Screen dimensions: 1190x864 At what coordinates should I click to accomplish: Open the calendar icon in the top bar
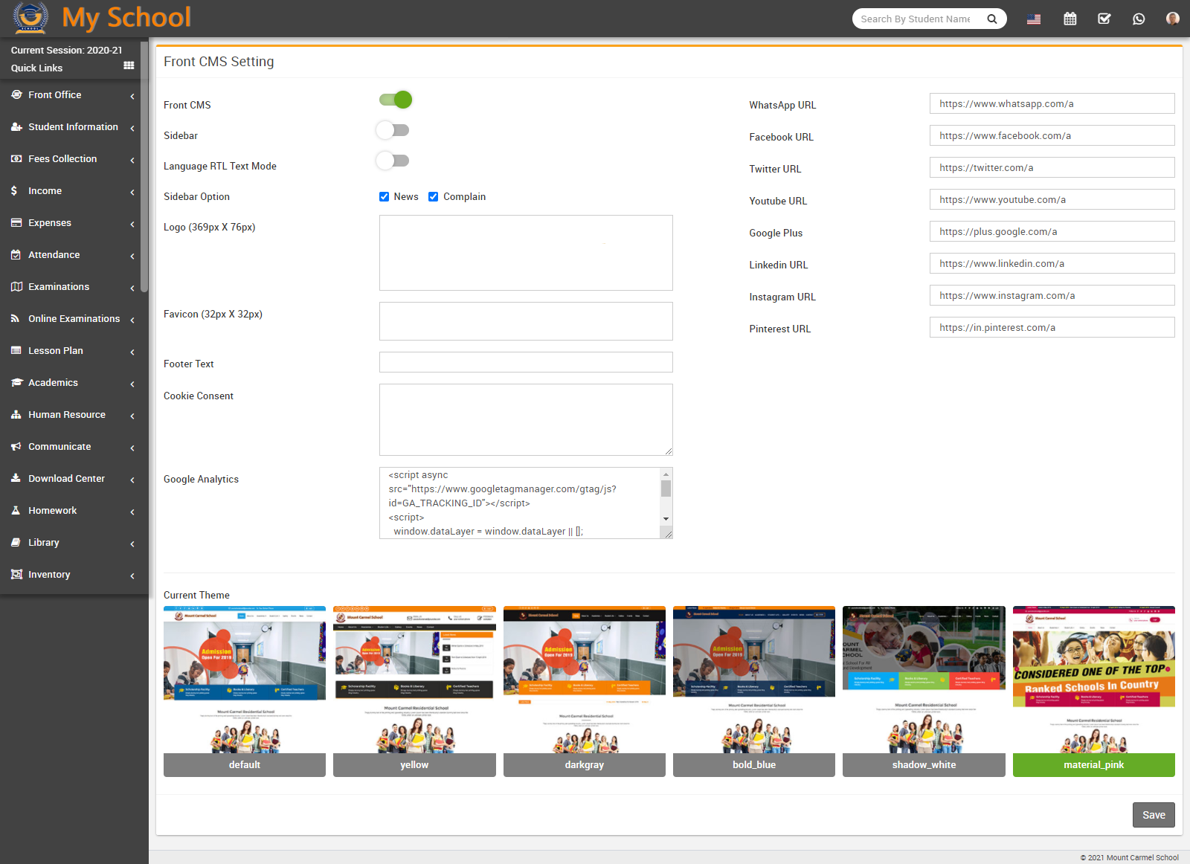click(1070, 19)
